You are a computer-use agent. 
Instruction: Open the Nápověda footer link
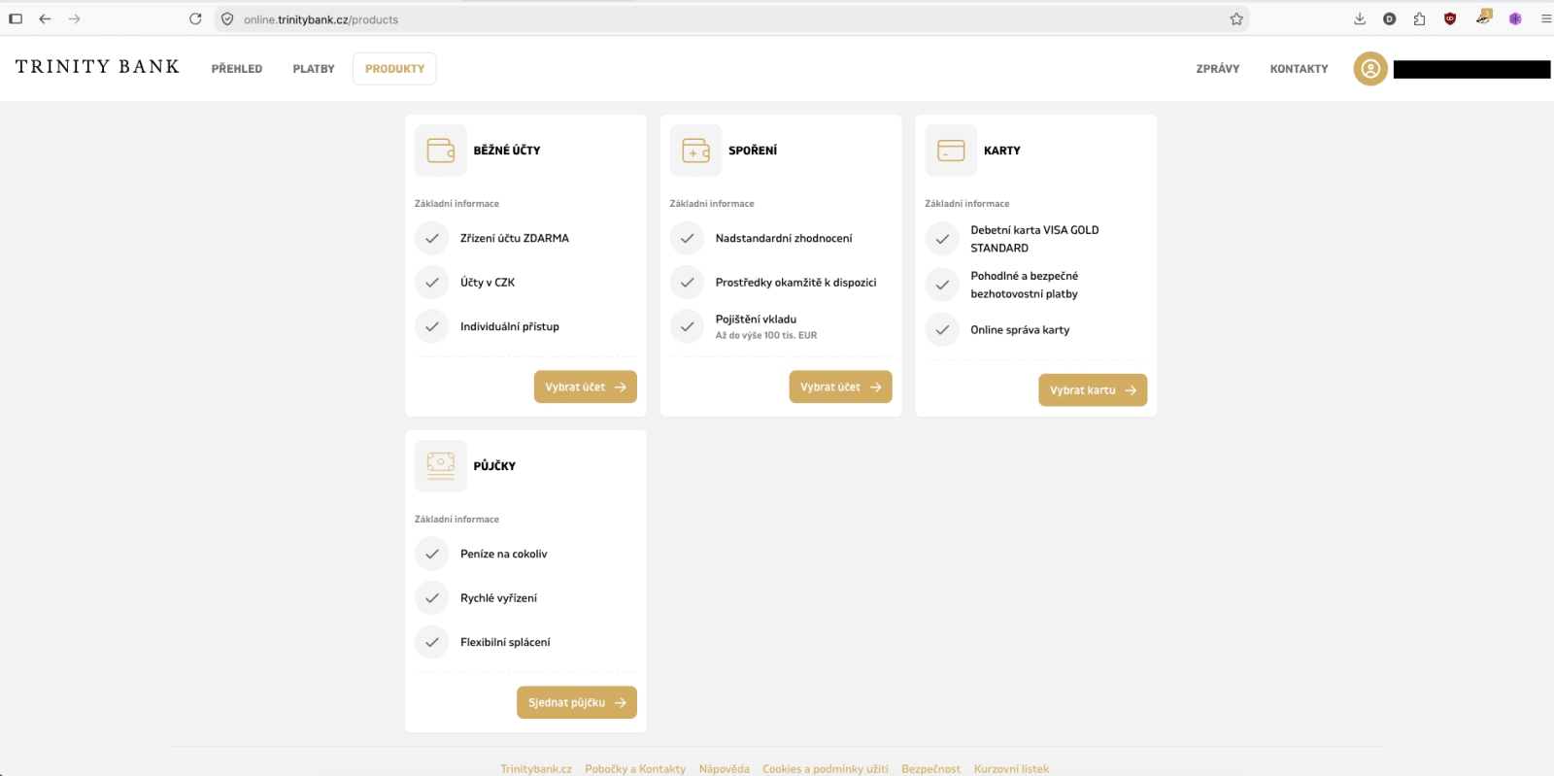click(x=725, y=769)
